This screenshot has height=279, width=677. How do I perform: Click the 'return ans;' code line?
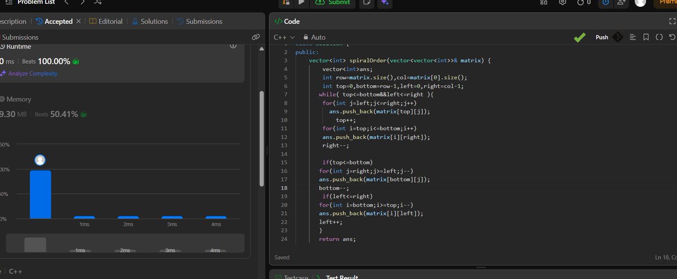(x=337, y=239)
